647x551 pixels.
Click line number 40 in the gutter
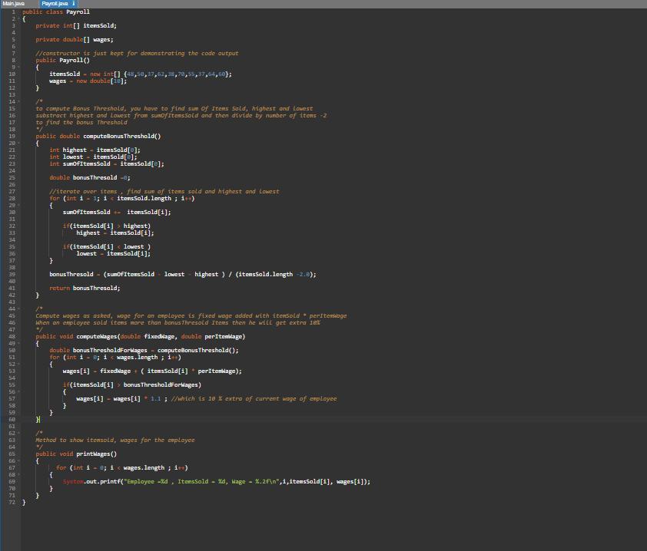[12, 282]
